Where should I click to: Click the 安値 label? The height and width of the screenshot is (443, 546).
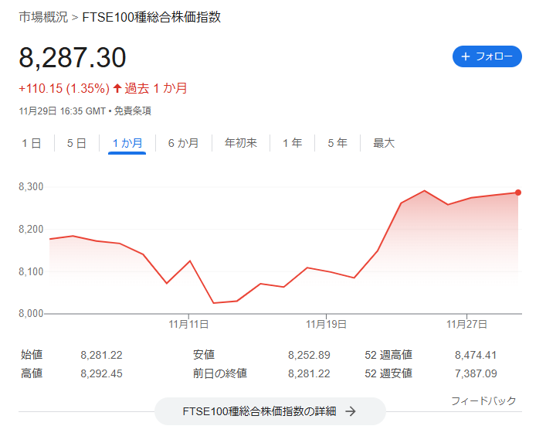pos(204,355)
